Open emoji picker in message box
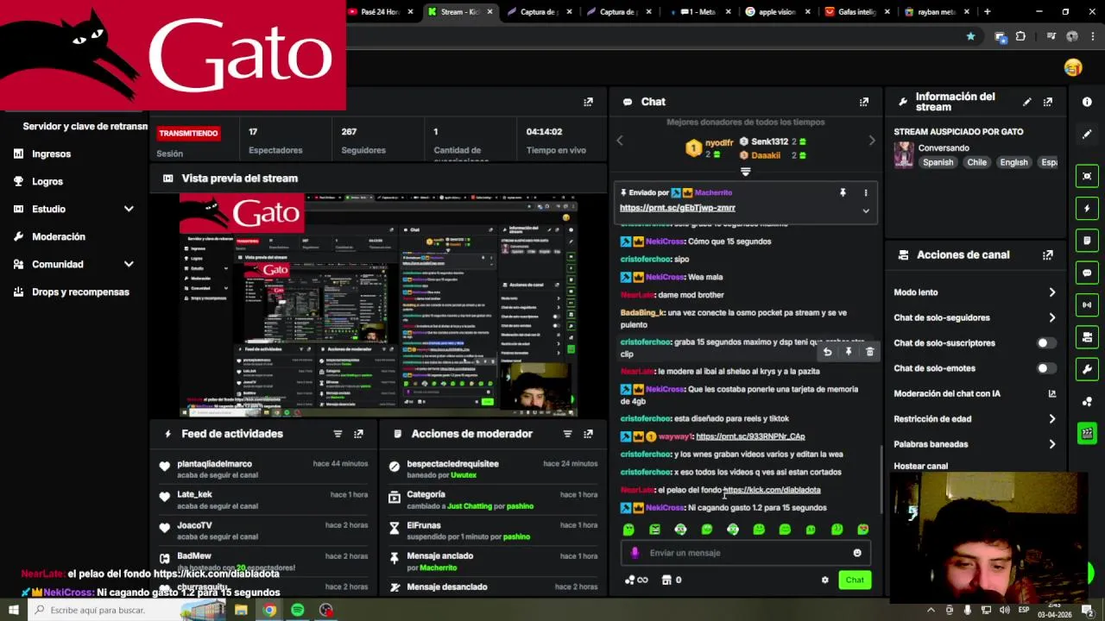The image size is (1105, 621). click(857, 553)
